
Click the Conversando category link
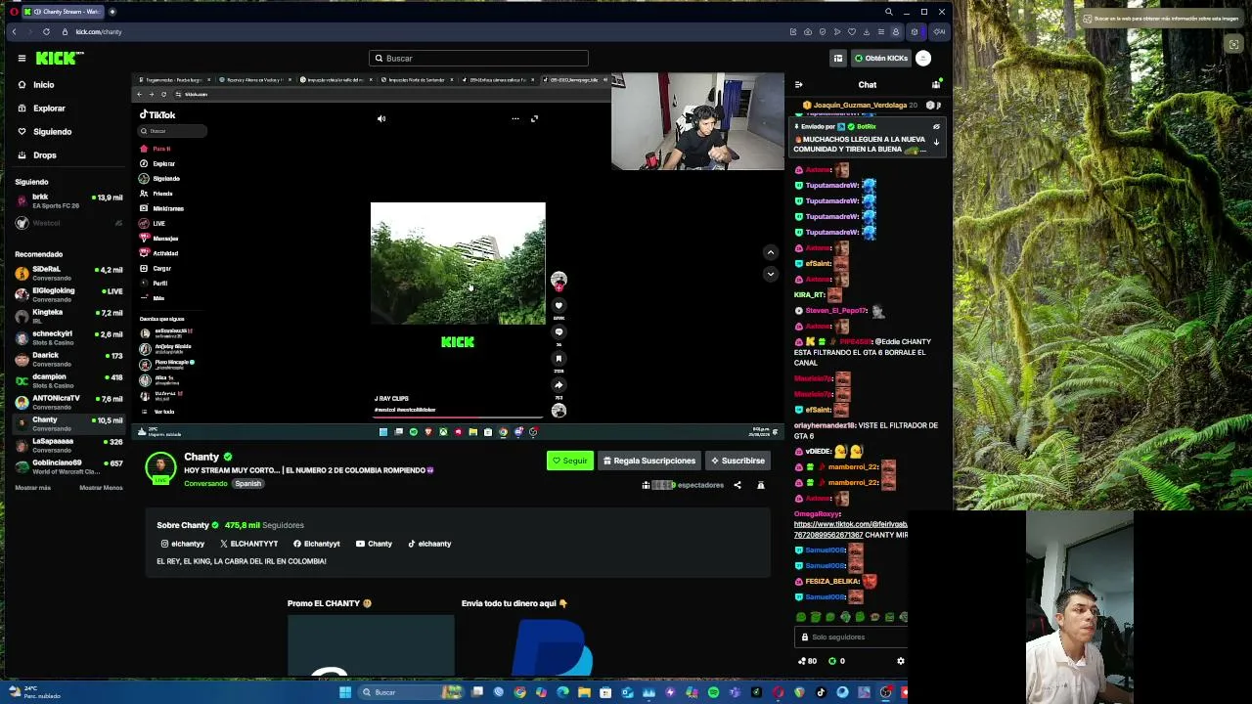pos(205,484)
